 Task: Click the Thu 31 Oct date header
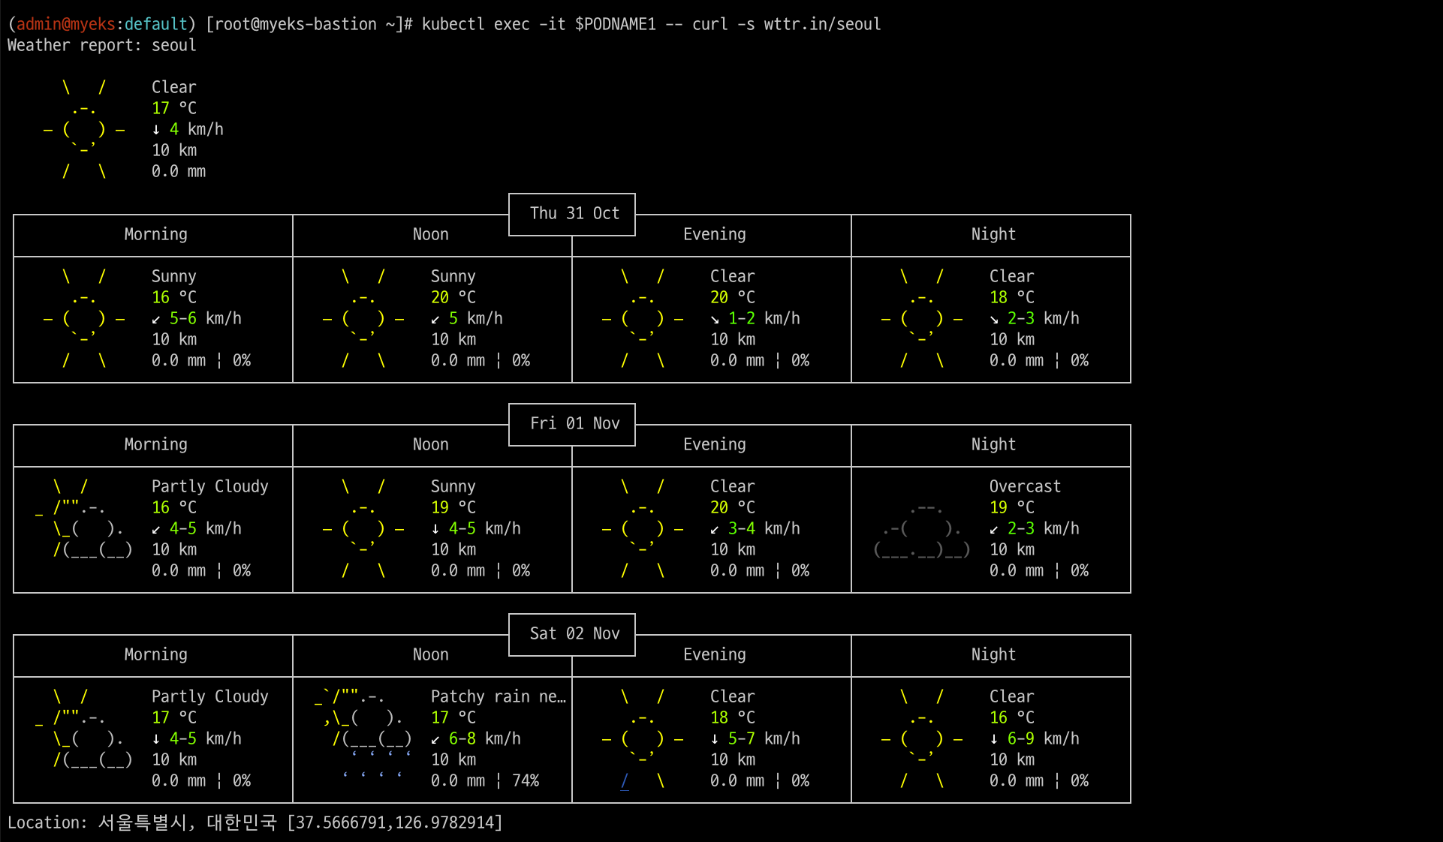(x=574, y=214)
